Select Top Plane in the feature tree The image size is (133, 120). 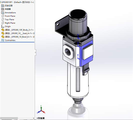click(x=10, y=20)
